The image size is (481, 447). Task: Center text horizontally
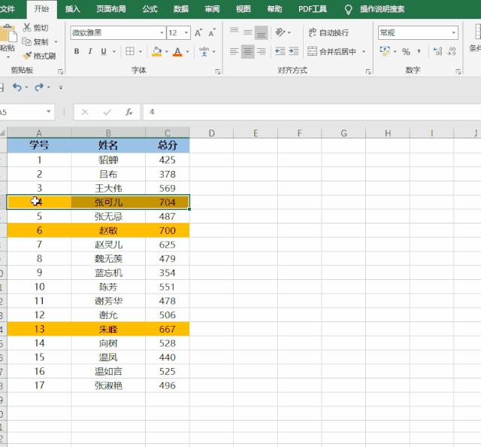point(247,51)
